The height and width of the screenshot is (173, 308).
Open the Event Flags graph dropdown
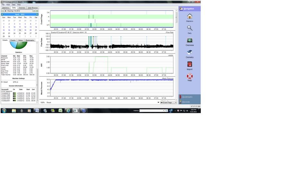168,103
